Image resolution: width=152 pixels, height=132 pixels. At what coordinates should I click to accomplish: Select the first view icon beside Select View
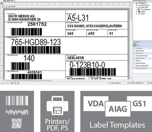coord(11,83)
